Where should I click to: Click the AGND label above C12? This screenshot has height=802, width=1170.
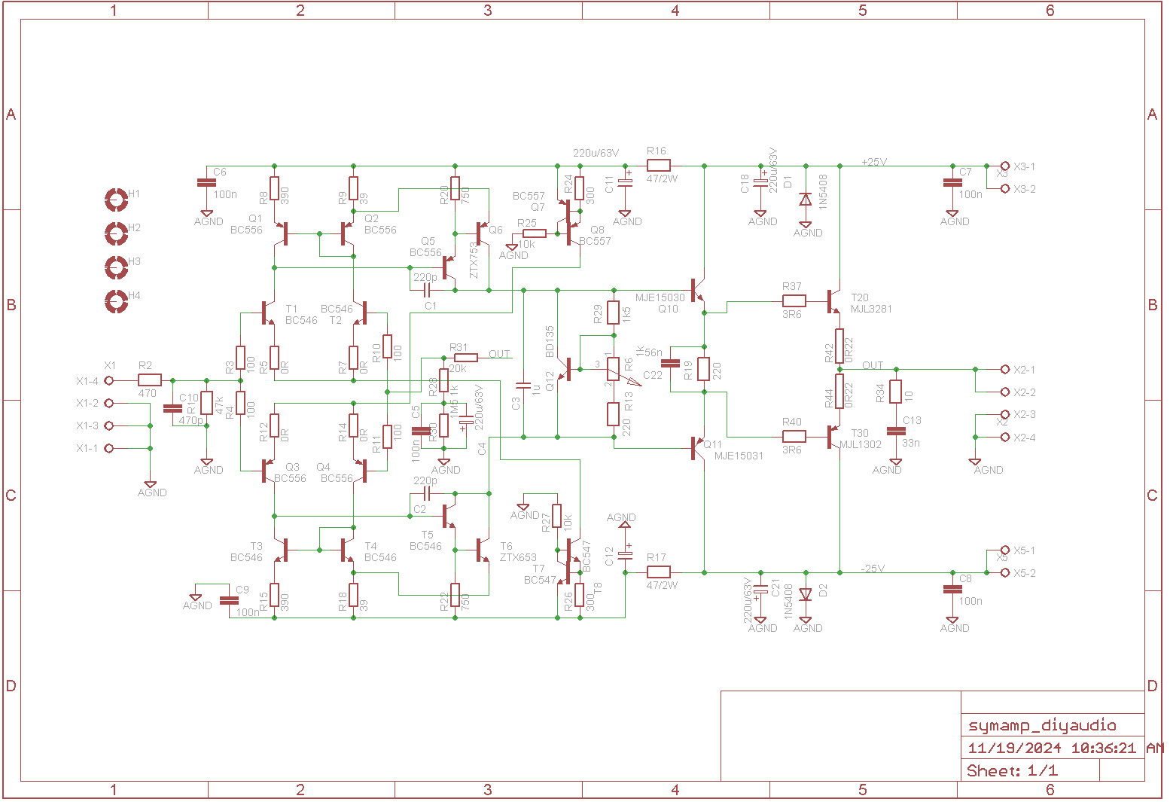(x=621, y=518)
